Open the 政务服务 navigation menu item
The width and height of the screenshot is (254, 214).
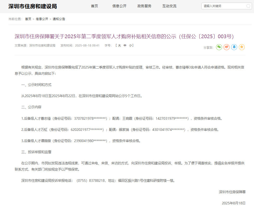[144, 6]
